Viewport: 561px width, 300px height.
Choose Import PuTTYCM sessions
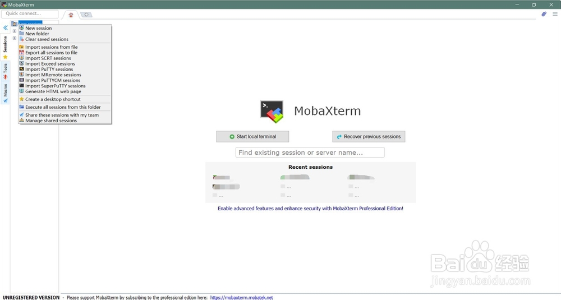pyautogui.click(x=65, y=80)
